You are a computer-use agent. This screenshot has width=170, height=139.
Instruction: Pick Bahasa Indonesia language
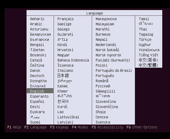73,60
